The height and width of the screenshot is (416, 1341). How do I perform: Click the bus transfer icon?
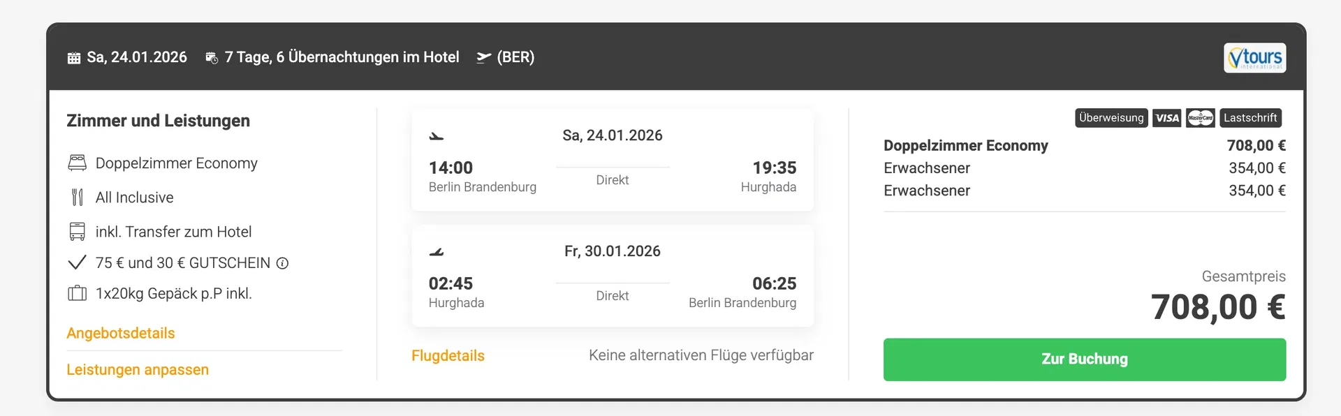[x=77, y=231]
